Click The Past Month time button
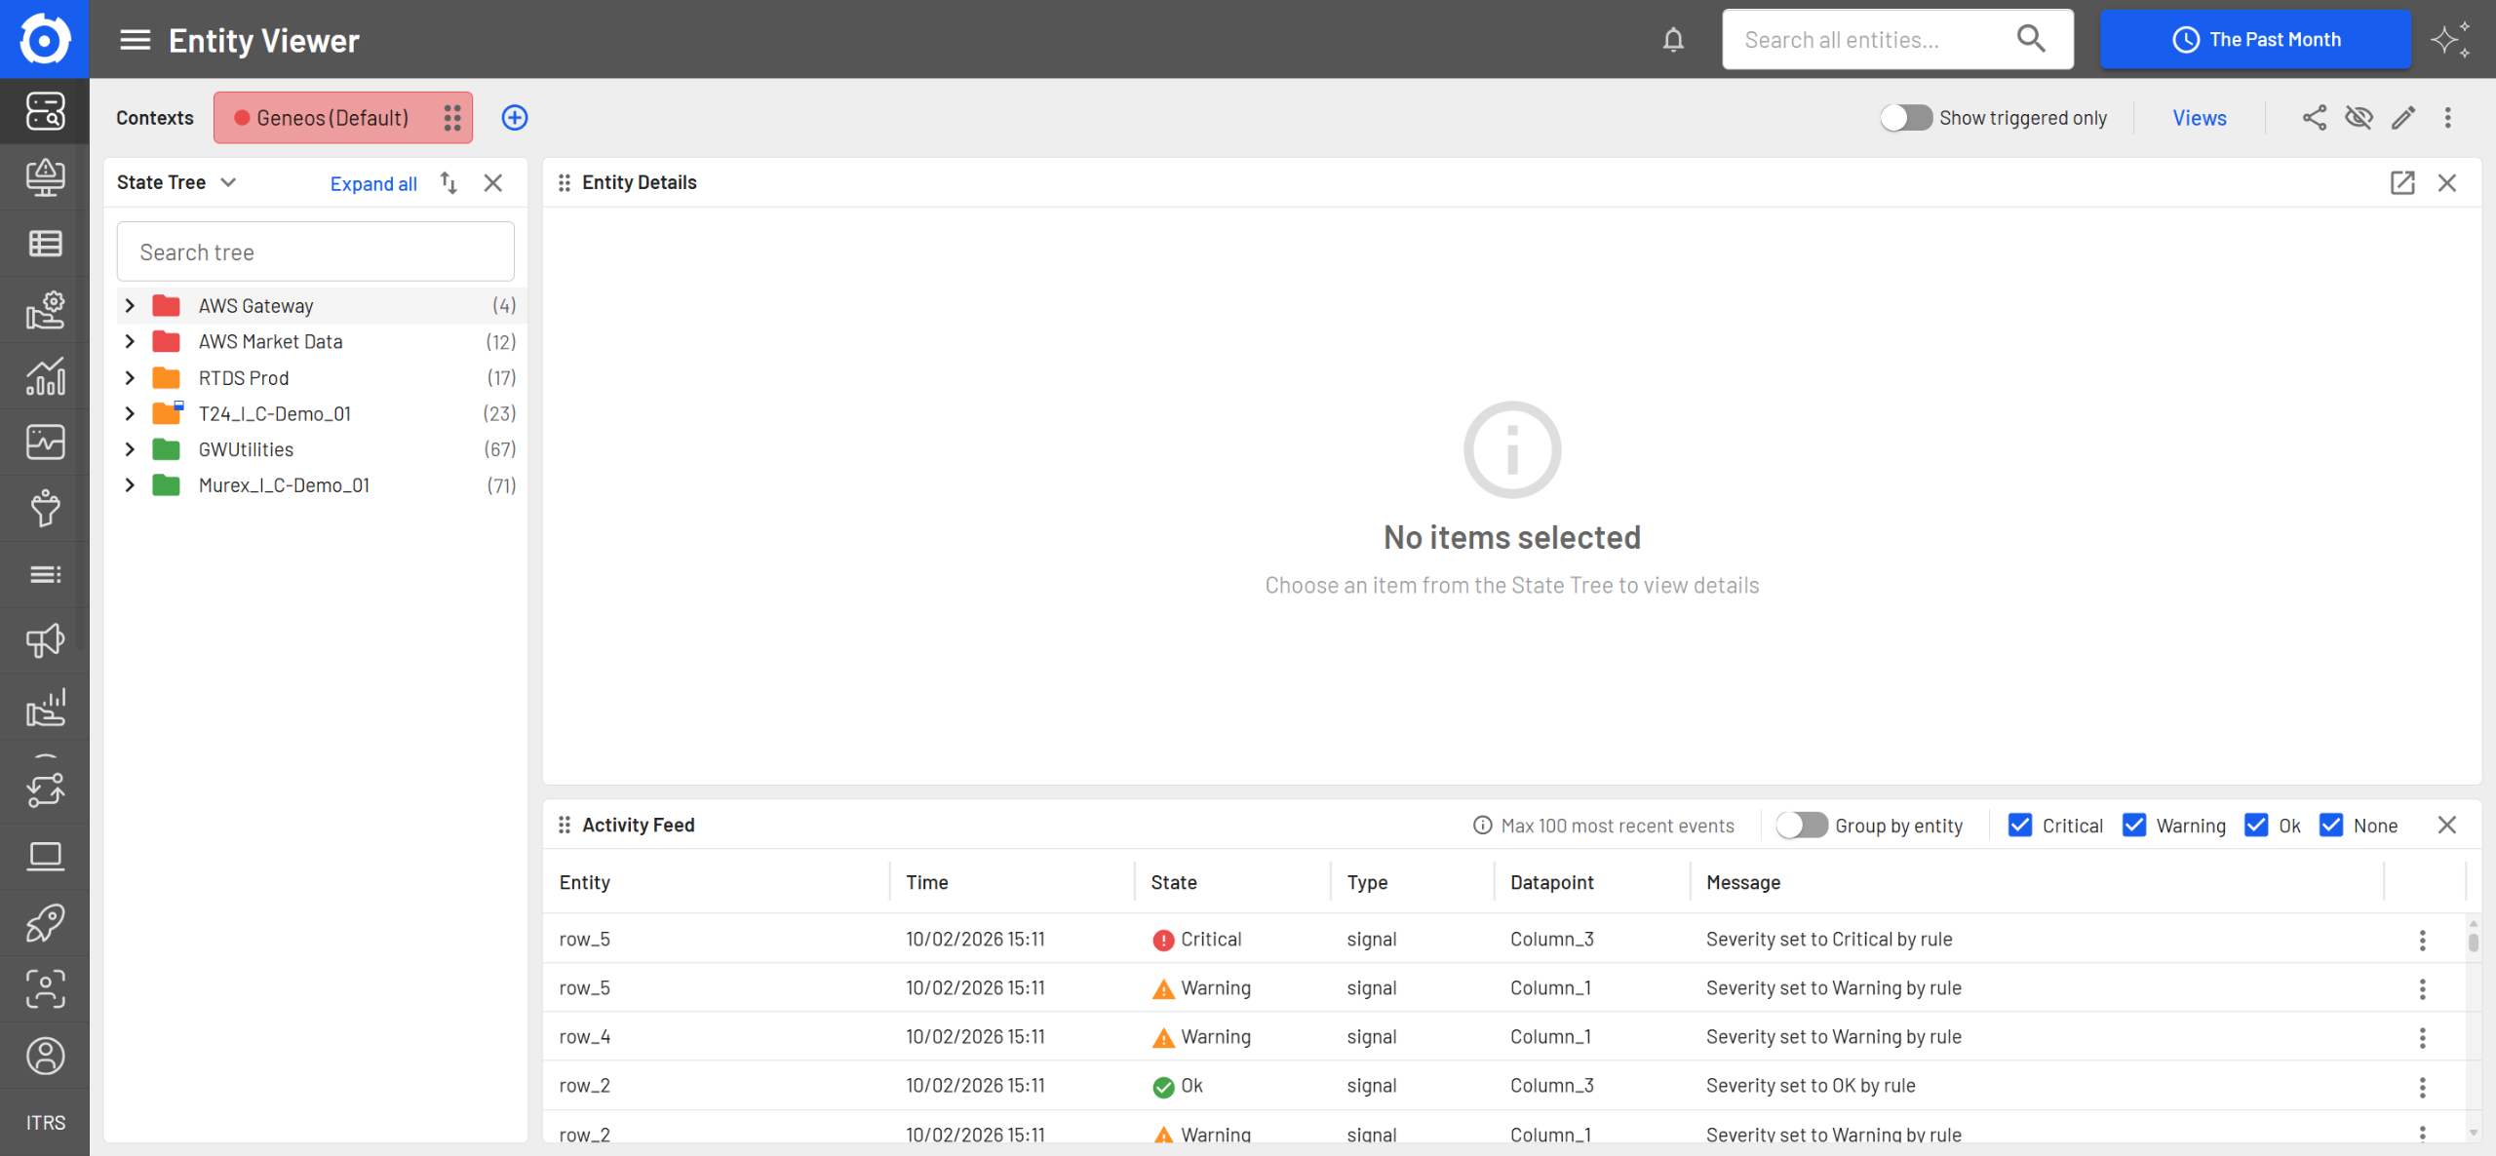The image size is (2496, 1156). pos(2255,40)
